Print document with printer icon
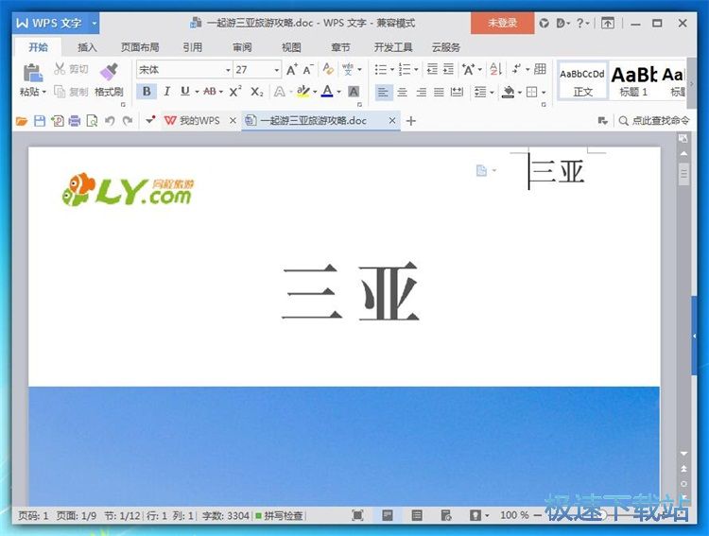 coord(75,121)
